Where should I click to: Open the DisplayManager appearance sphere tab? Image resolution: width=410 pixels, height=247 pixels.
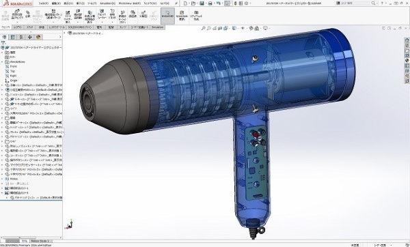[x=38, y=37]
